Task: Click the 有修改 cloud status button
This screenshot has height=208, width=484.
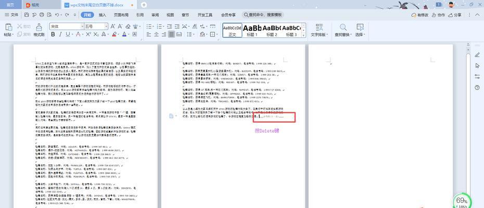Action: point(420,15)
